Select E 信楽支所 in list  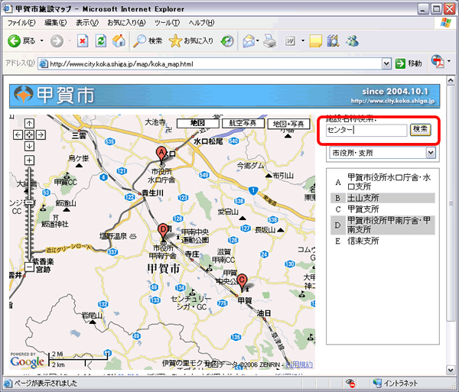pyautogui.click(x=383, y=241)
